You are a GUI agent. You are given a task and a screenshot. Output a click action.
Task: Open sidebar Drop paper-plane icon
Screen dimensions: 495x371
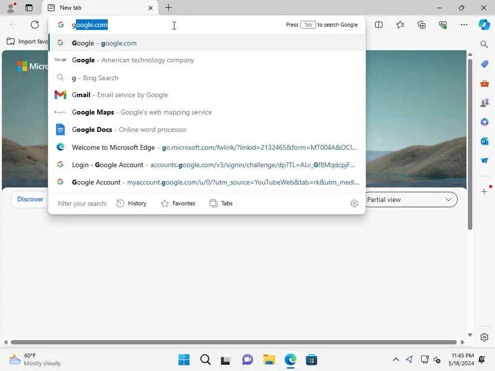[x=484, y=160]
